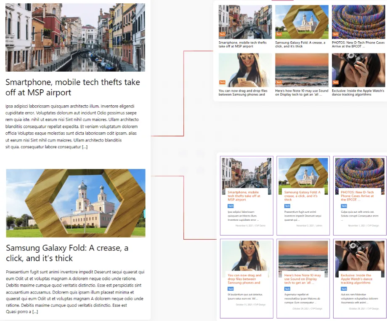
Task: Select orange Tech tag on top Venice thumbnail
Action: (x=222, y=34)
